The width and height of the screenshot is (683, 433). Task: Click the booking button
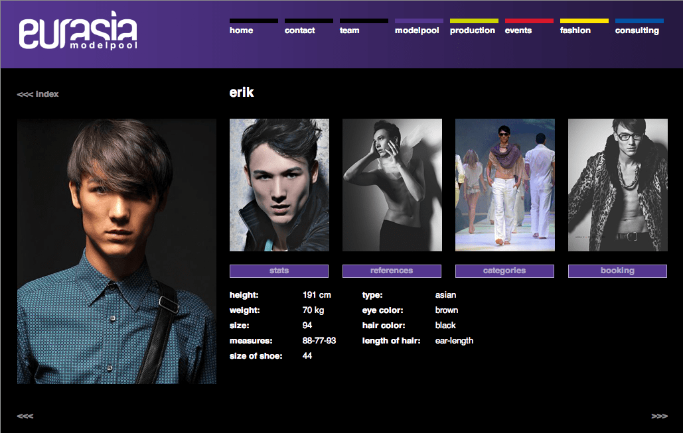click(617, 271)
